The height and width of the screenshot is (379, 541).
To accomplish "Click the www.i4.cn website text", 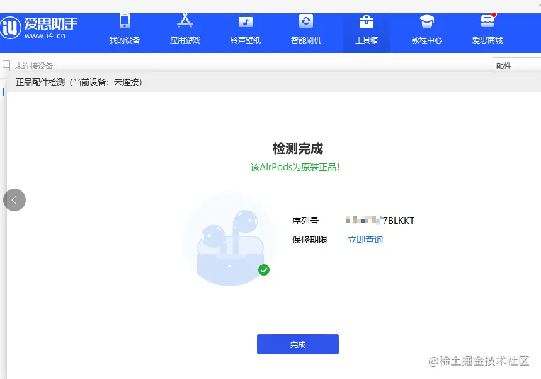I will click(x=45, y=35).
